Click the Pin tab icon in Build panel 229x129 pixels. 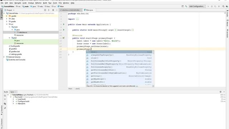click(5, 108)
